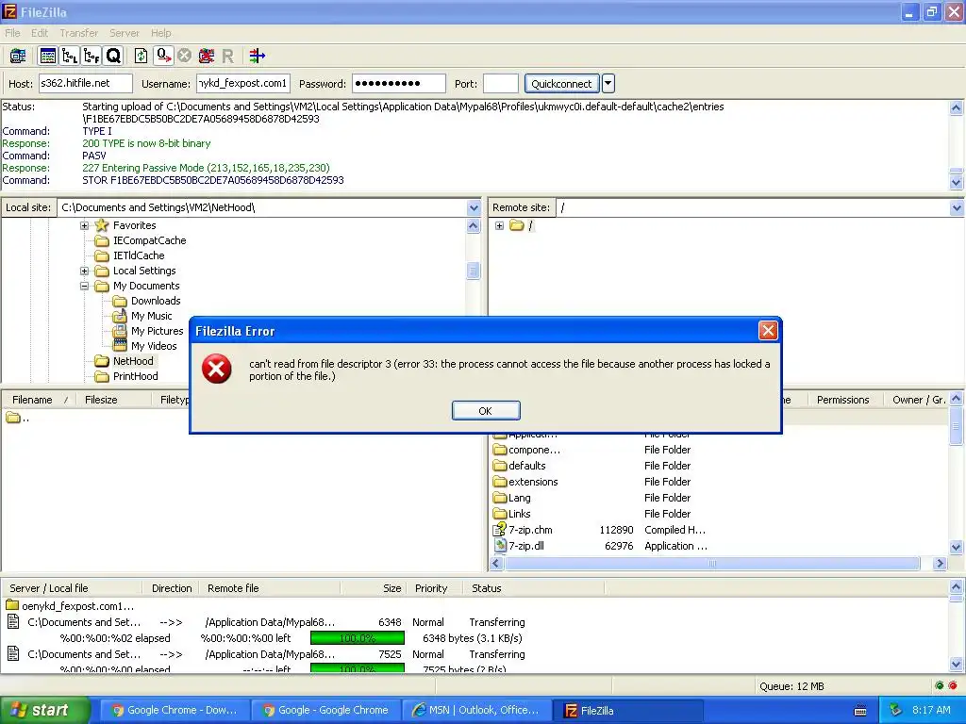
Task: Click the Queue: 12 MB status text
Action: coord(791,686)
